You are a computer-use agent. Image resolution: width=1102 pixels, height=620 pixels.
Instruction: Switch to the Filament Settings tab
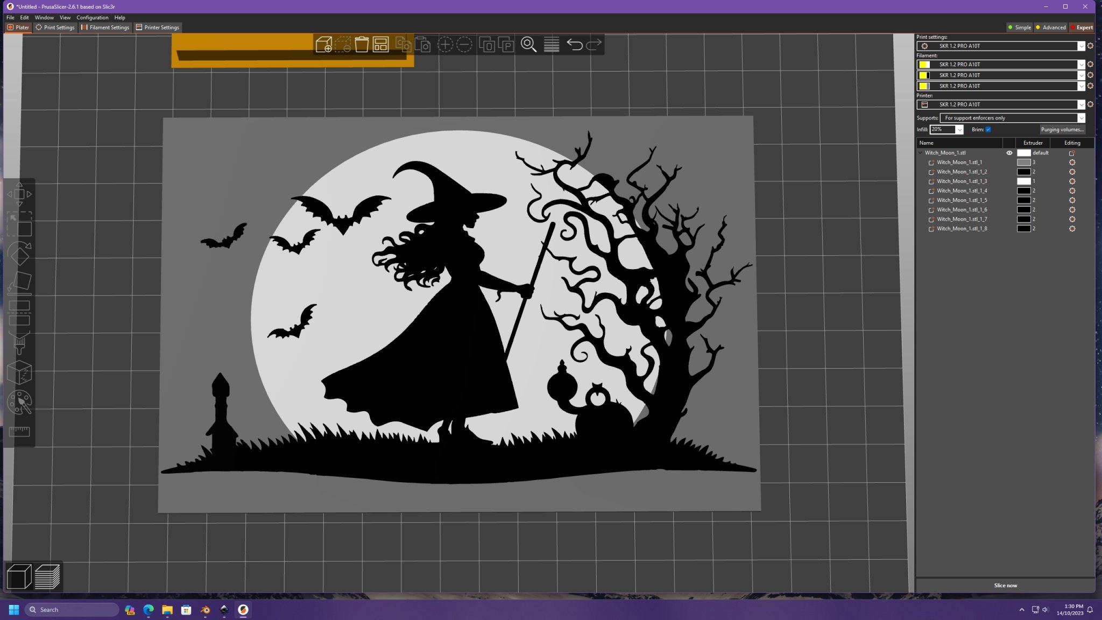(105, 27)
